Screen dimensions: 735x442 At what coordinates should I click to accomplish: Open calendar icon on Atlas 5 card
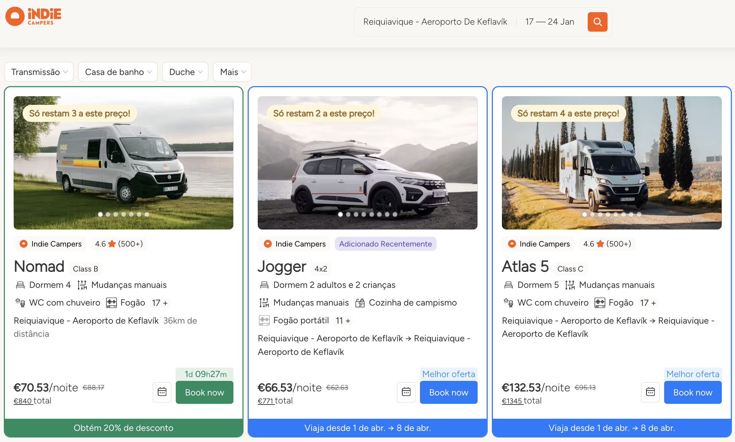point(650,392)
